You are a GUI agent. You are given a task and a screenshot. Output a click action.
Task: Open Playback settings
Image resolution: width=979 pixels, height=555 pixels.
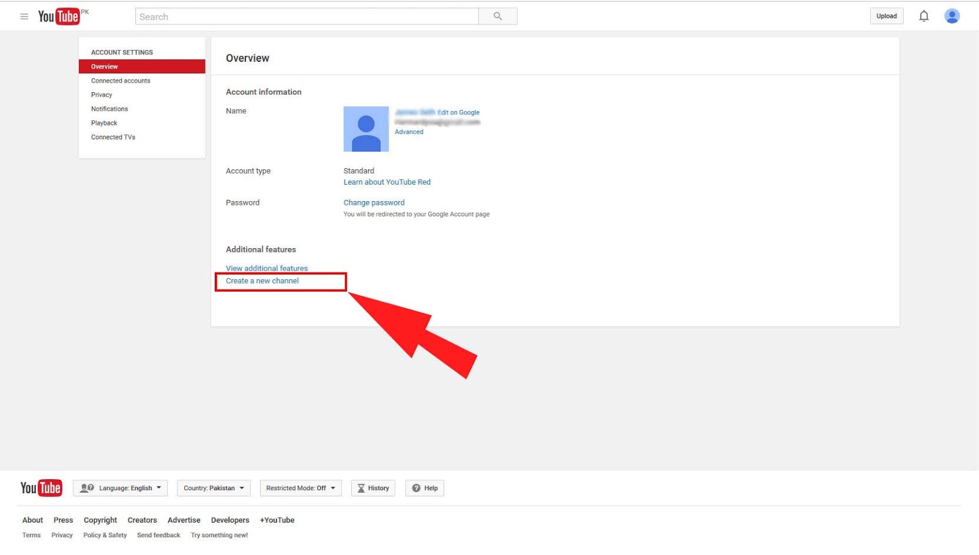tap(104, 123)
